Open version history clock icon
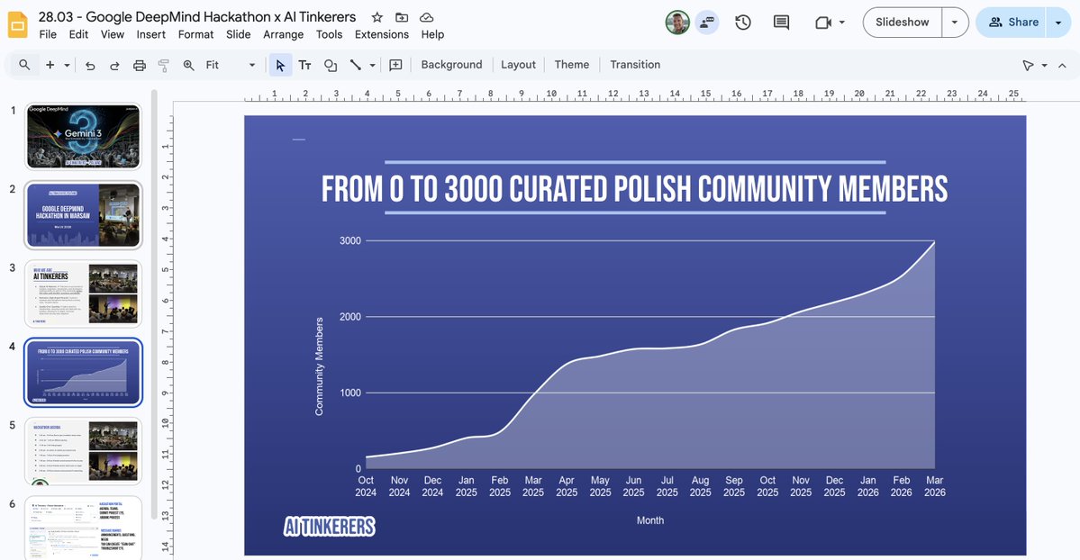Viewport: 1080px width, 560px height. point(742,22)
